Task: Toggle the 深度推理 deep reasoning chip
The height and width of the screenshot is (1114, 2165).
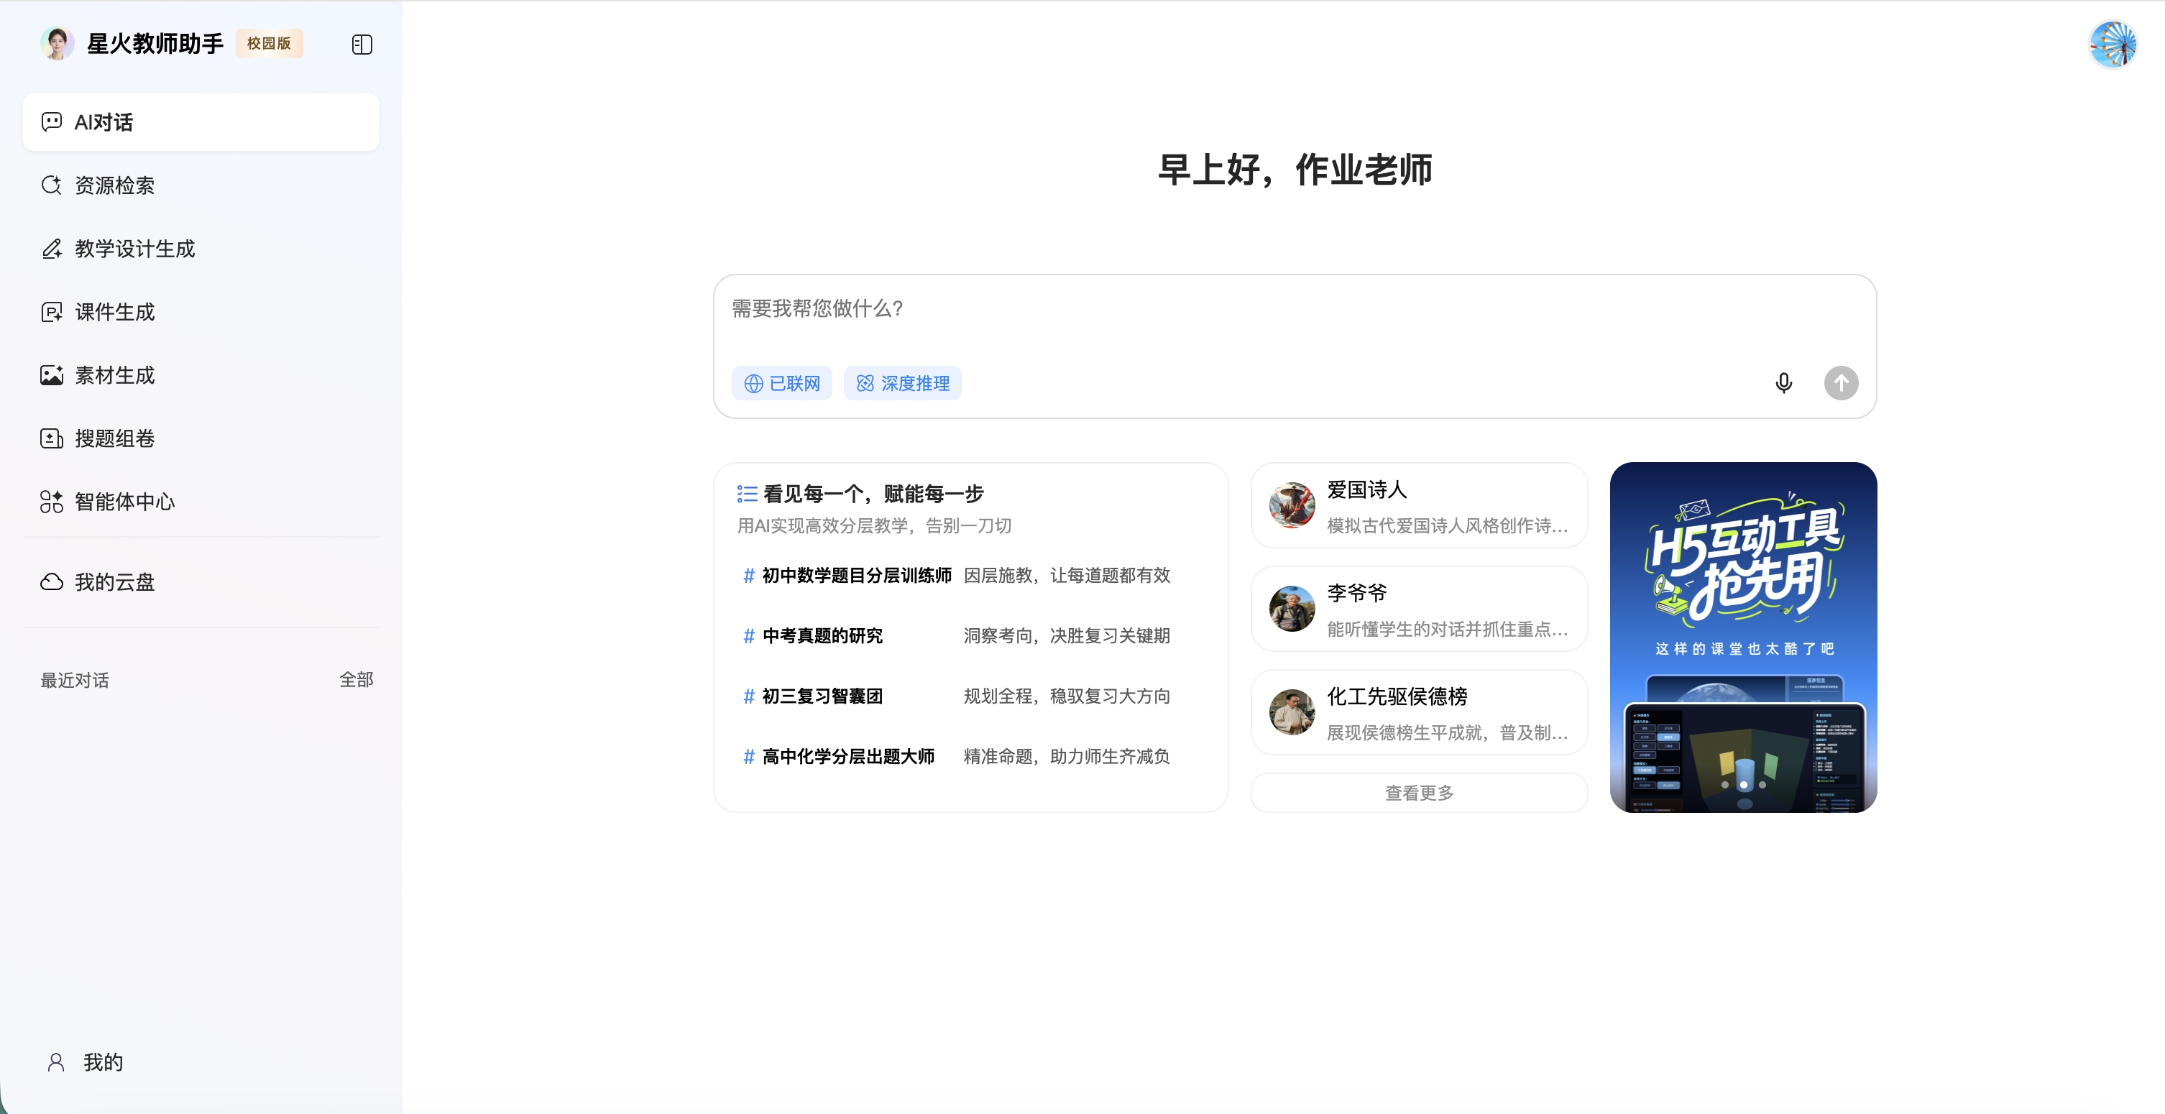Action: pyautogui.click(x=903, y=383)
